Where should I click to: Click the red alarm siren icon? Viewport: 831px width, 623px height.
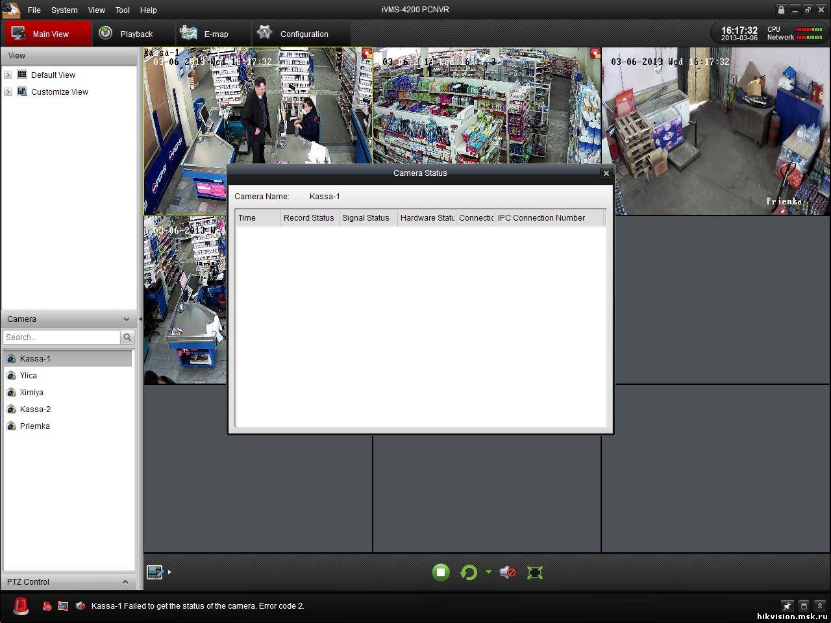21,606
